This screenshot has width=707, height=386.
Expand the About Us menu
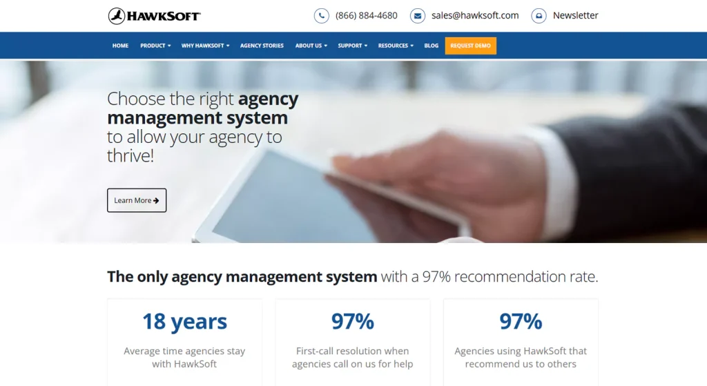coord(311,46)
